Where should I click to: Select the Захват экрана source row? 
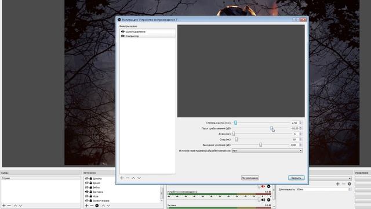[122, 201]
